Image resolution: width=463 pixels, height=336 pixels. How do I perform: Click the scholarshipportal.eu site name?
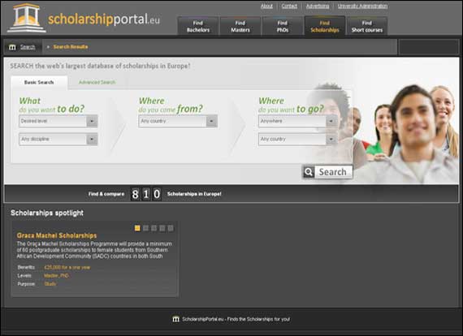pos(104,19)
